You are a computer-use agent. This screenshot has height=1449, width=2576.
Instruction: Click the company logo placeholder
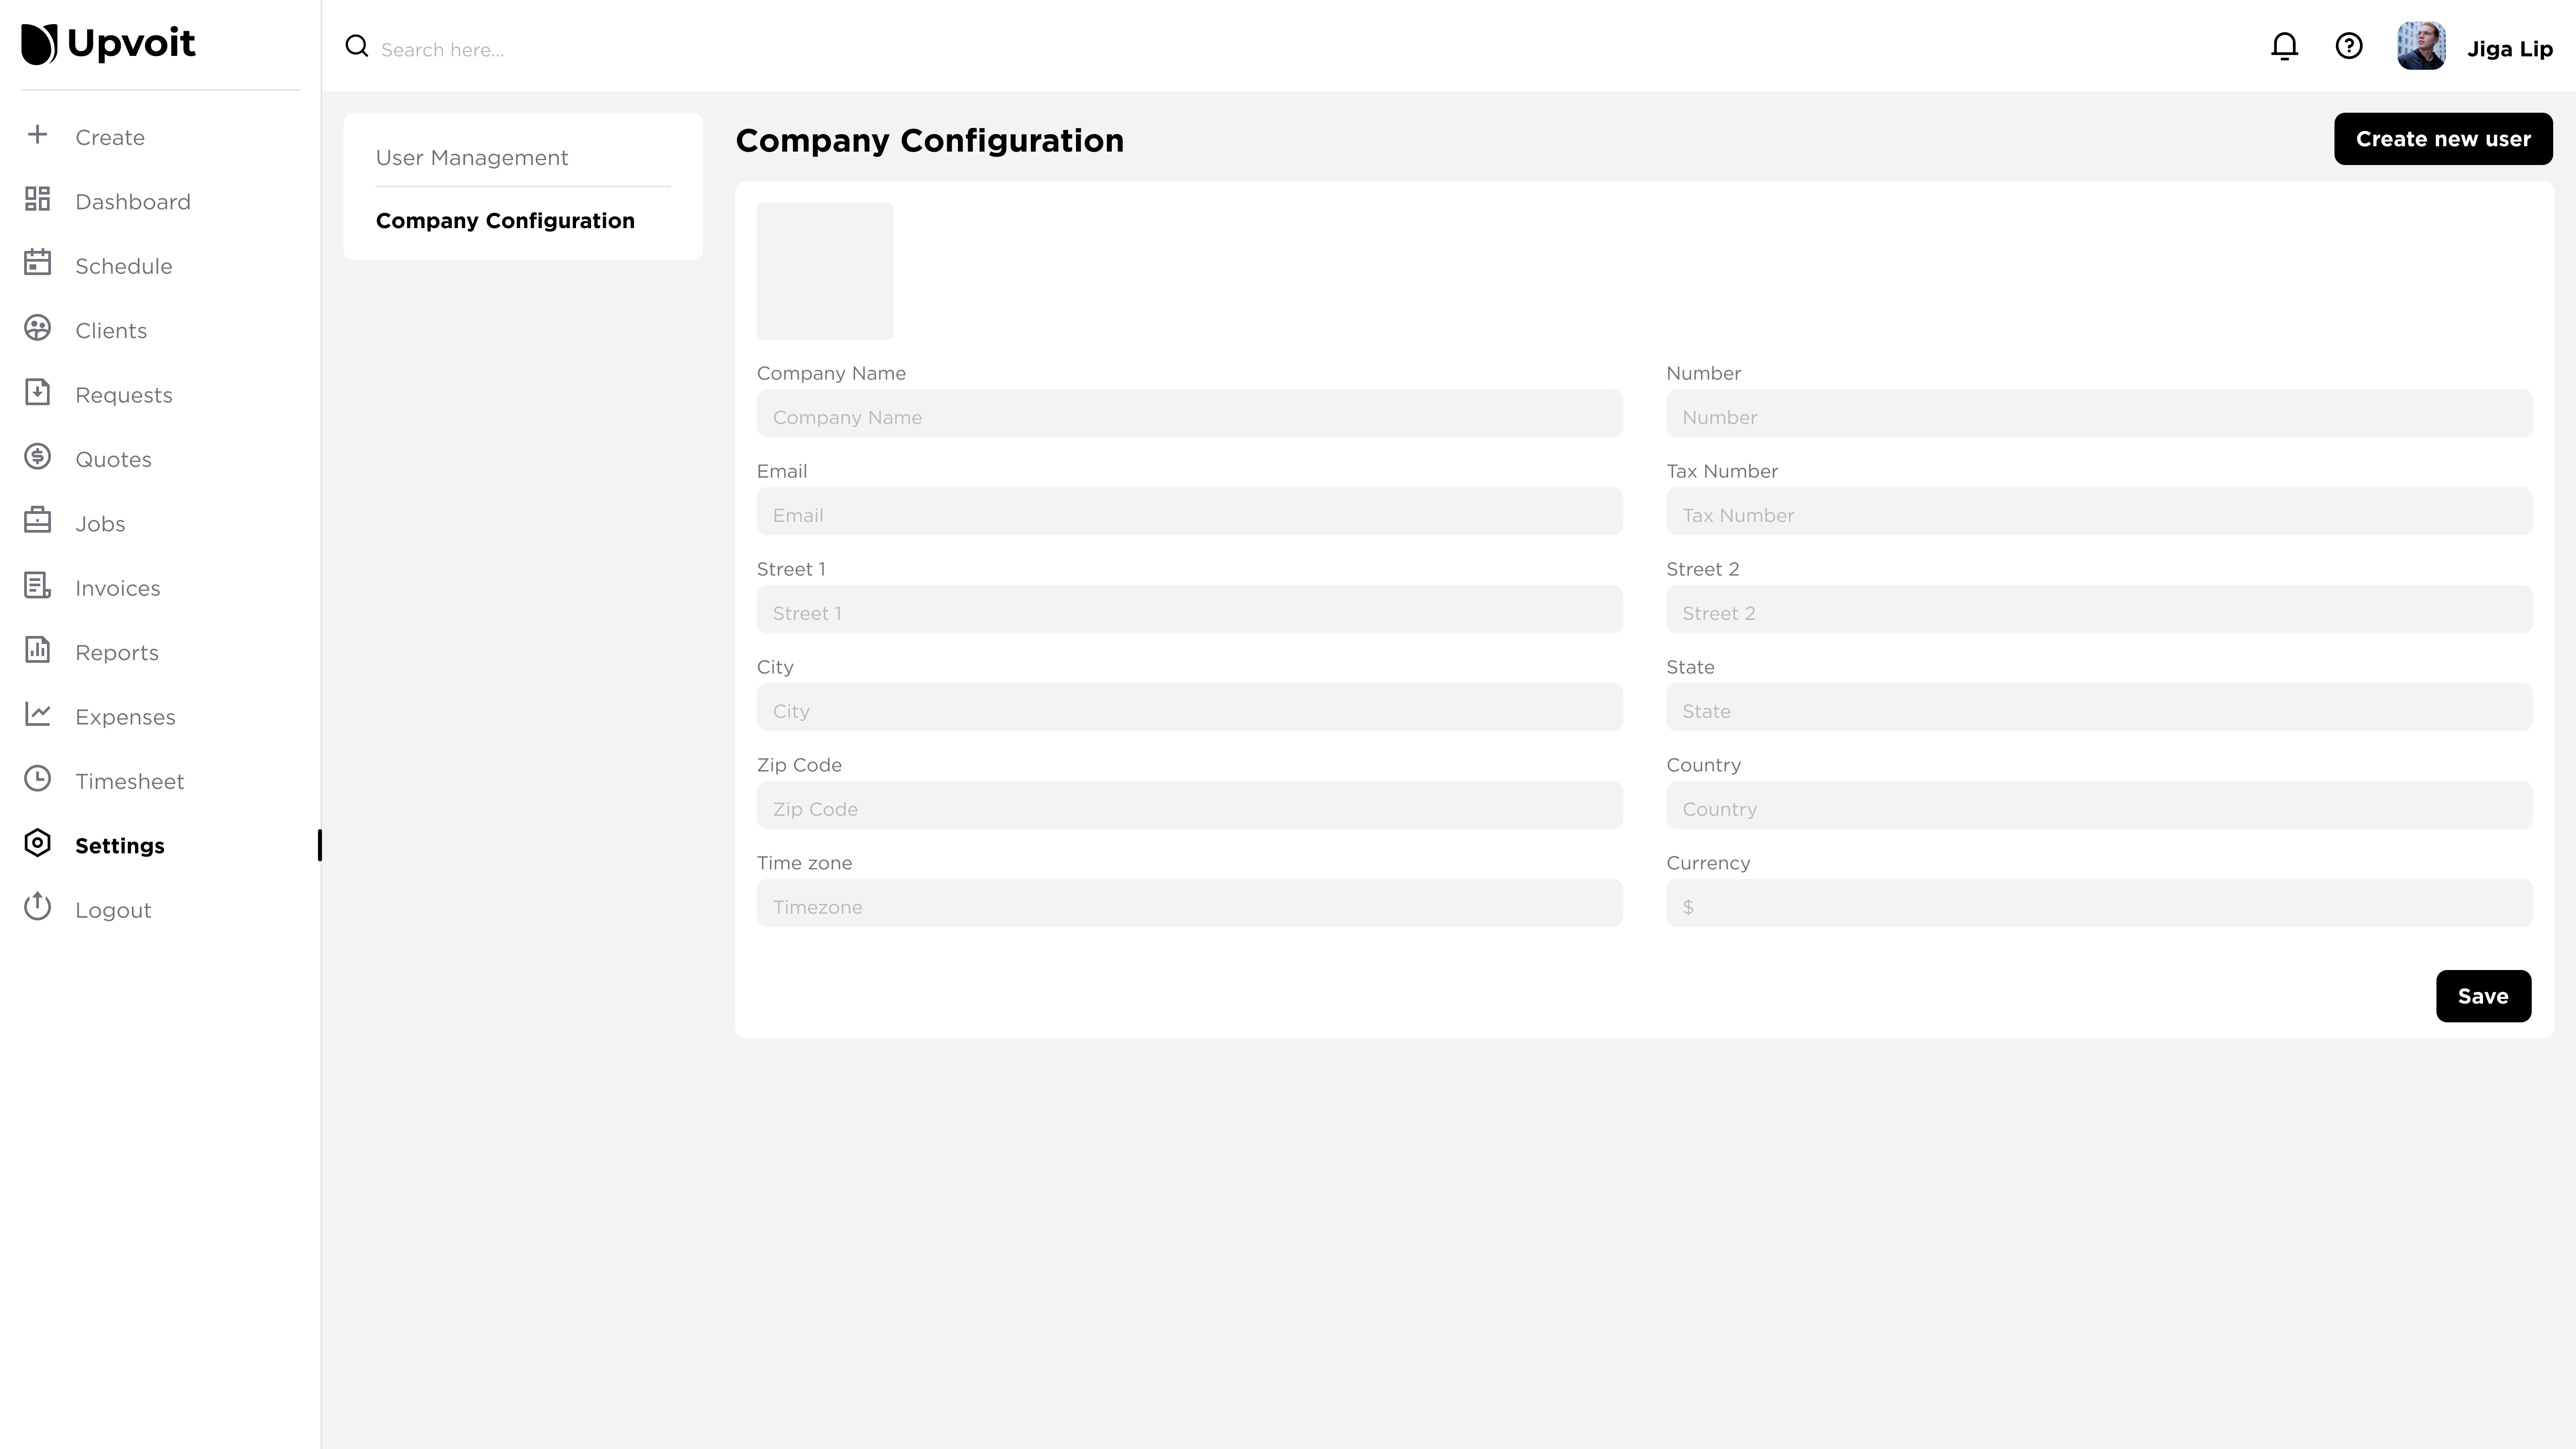825,271
